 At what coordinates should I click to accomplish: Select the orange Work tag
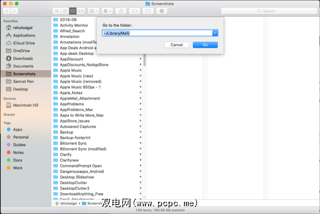(18, 168)
